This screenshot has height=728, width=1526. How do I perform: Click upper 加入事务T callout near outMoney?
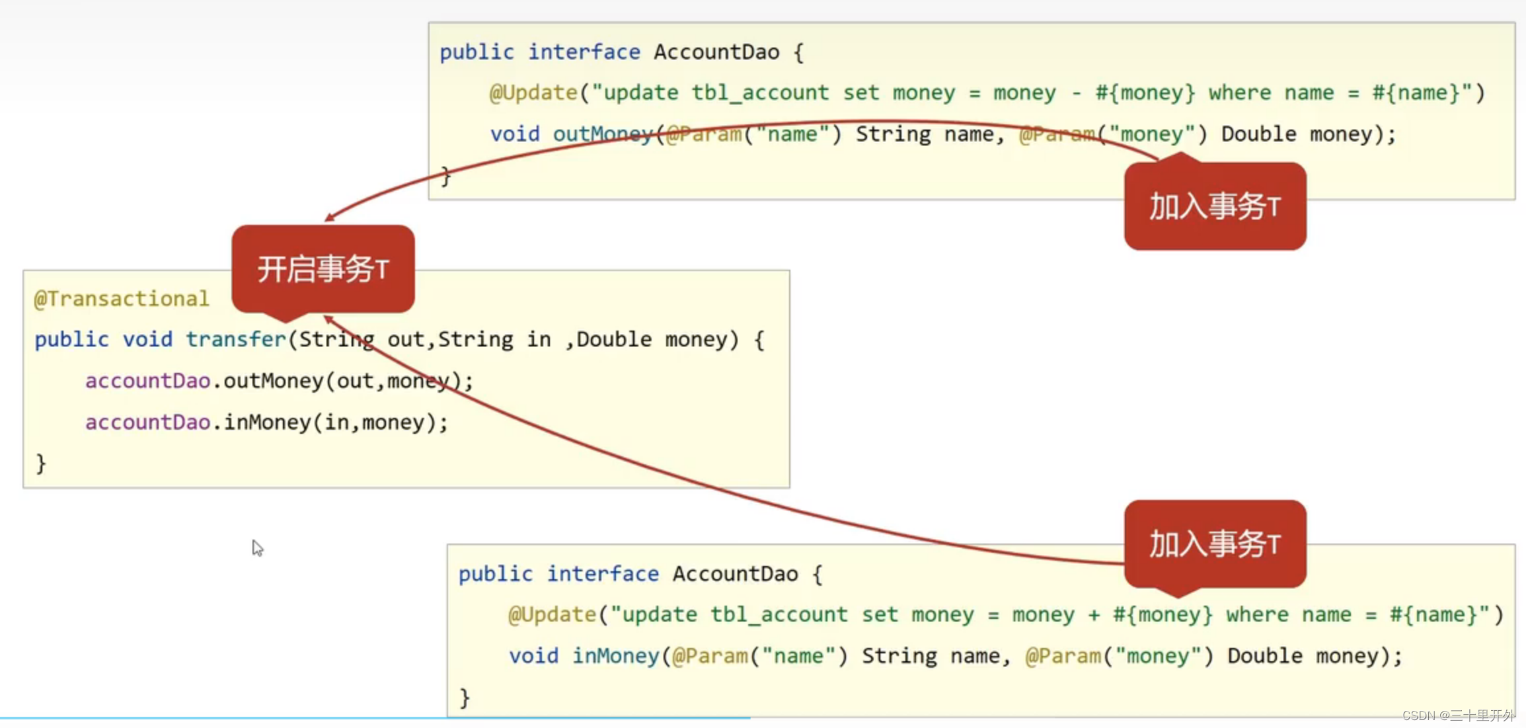point(1215,206)
